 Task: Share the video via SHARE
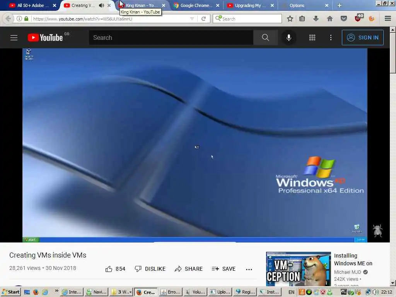coord(189,269)
